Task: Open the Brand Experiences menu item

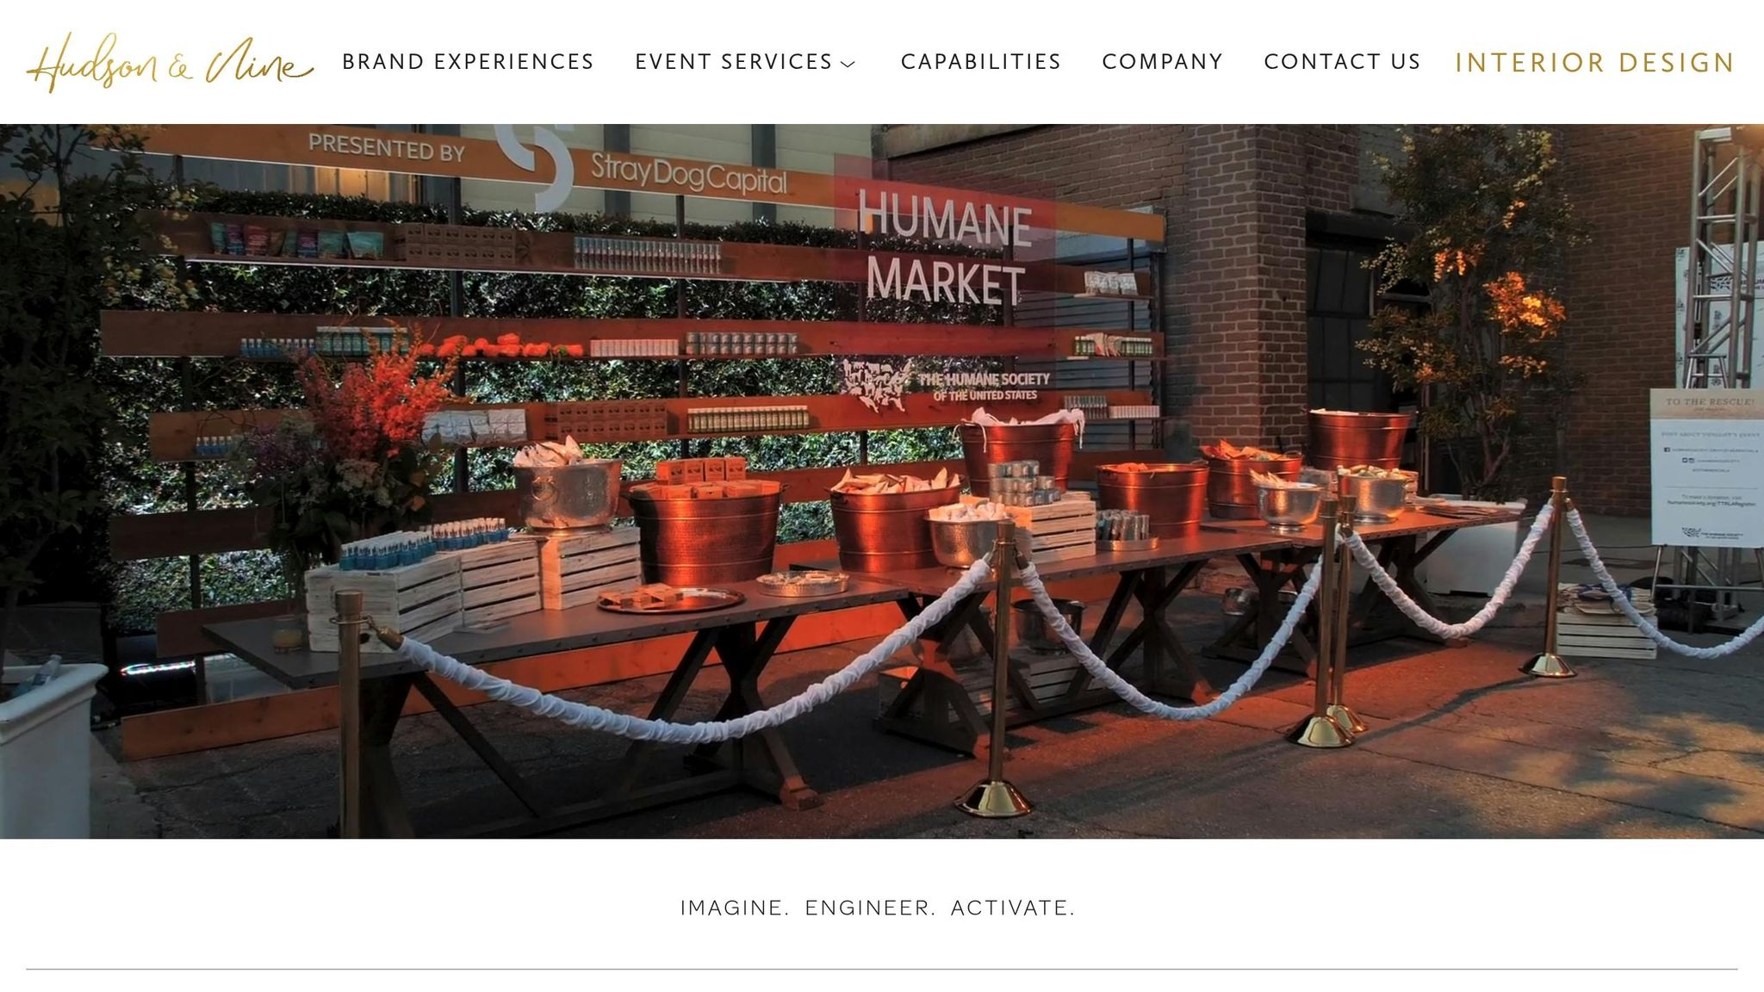Action: pos(468,62)
